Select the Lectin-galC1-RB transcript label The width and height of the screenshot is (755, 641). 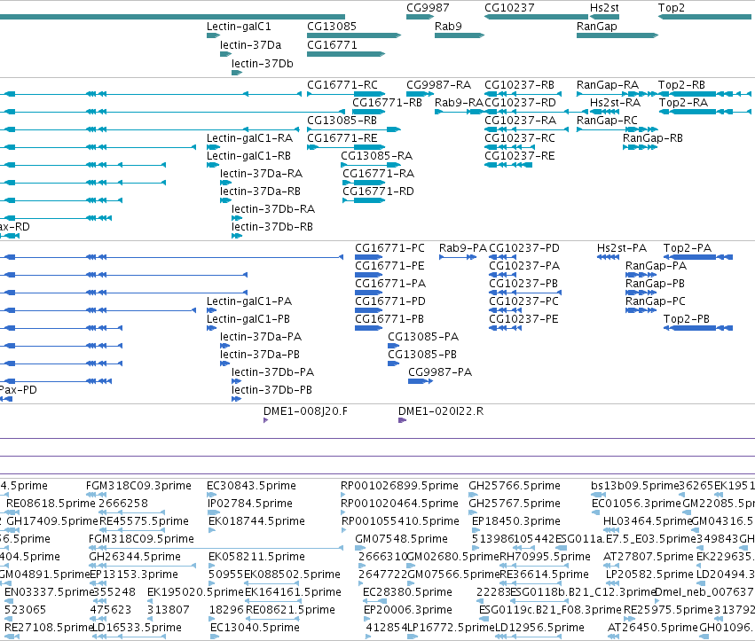(x=249, y=156)
